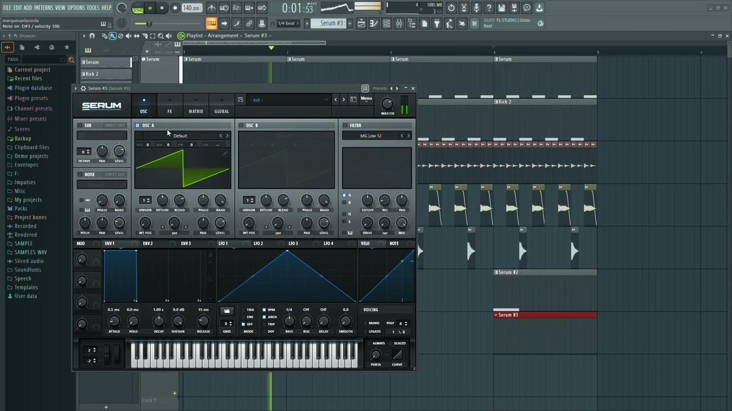The image size is (732, 411).
Task: Click the SUB DIRECT OUT button
Action: pos(115,125)
